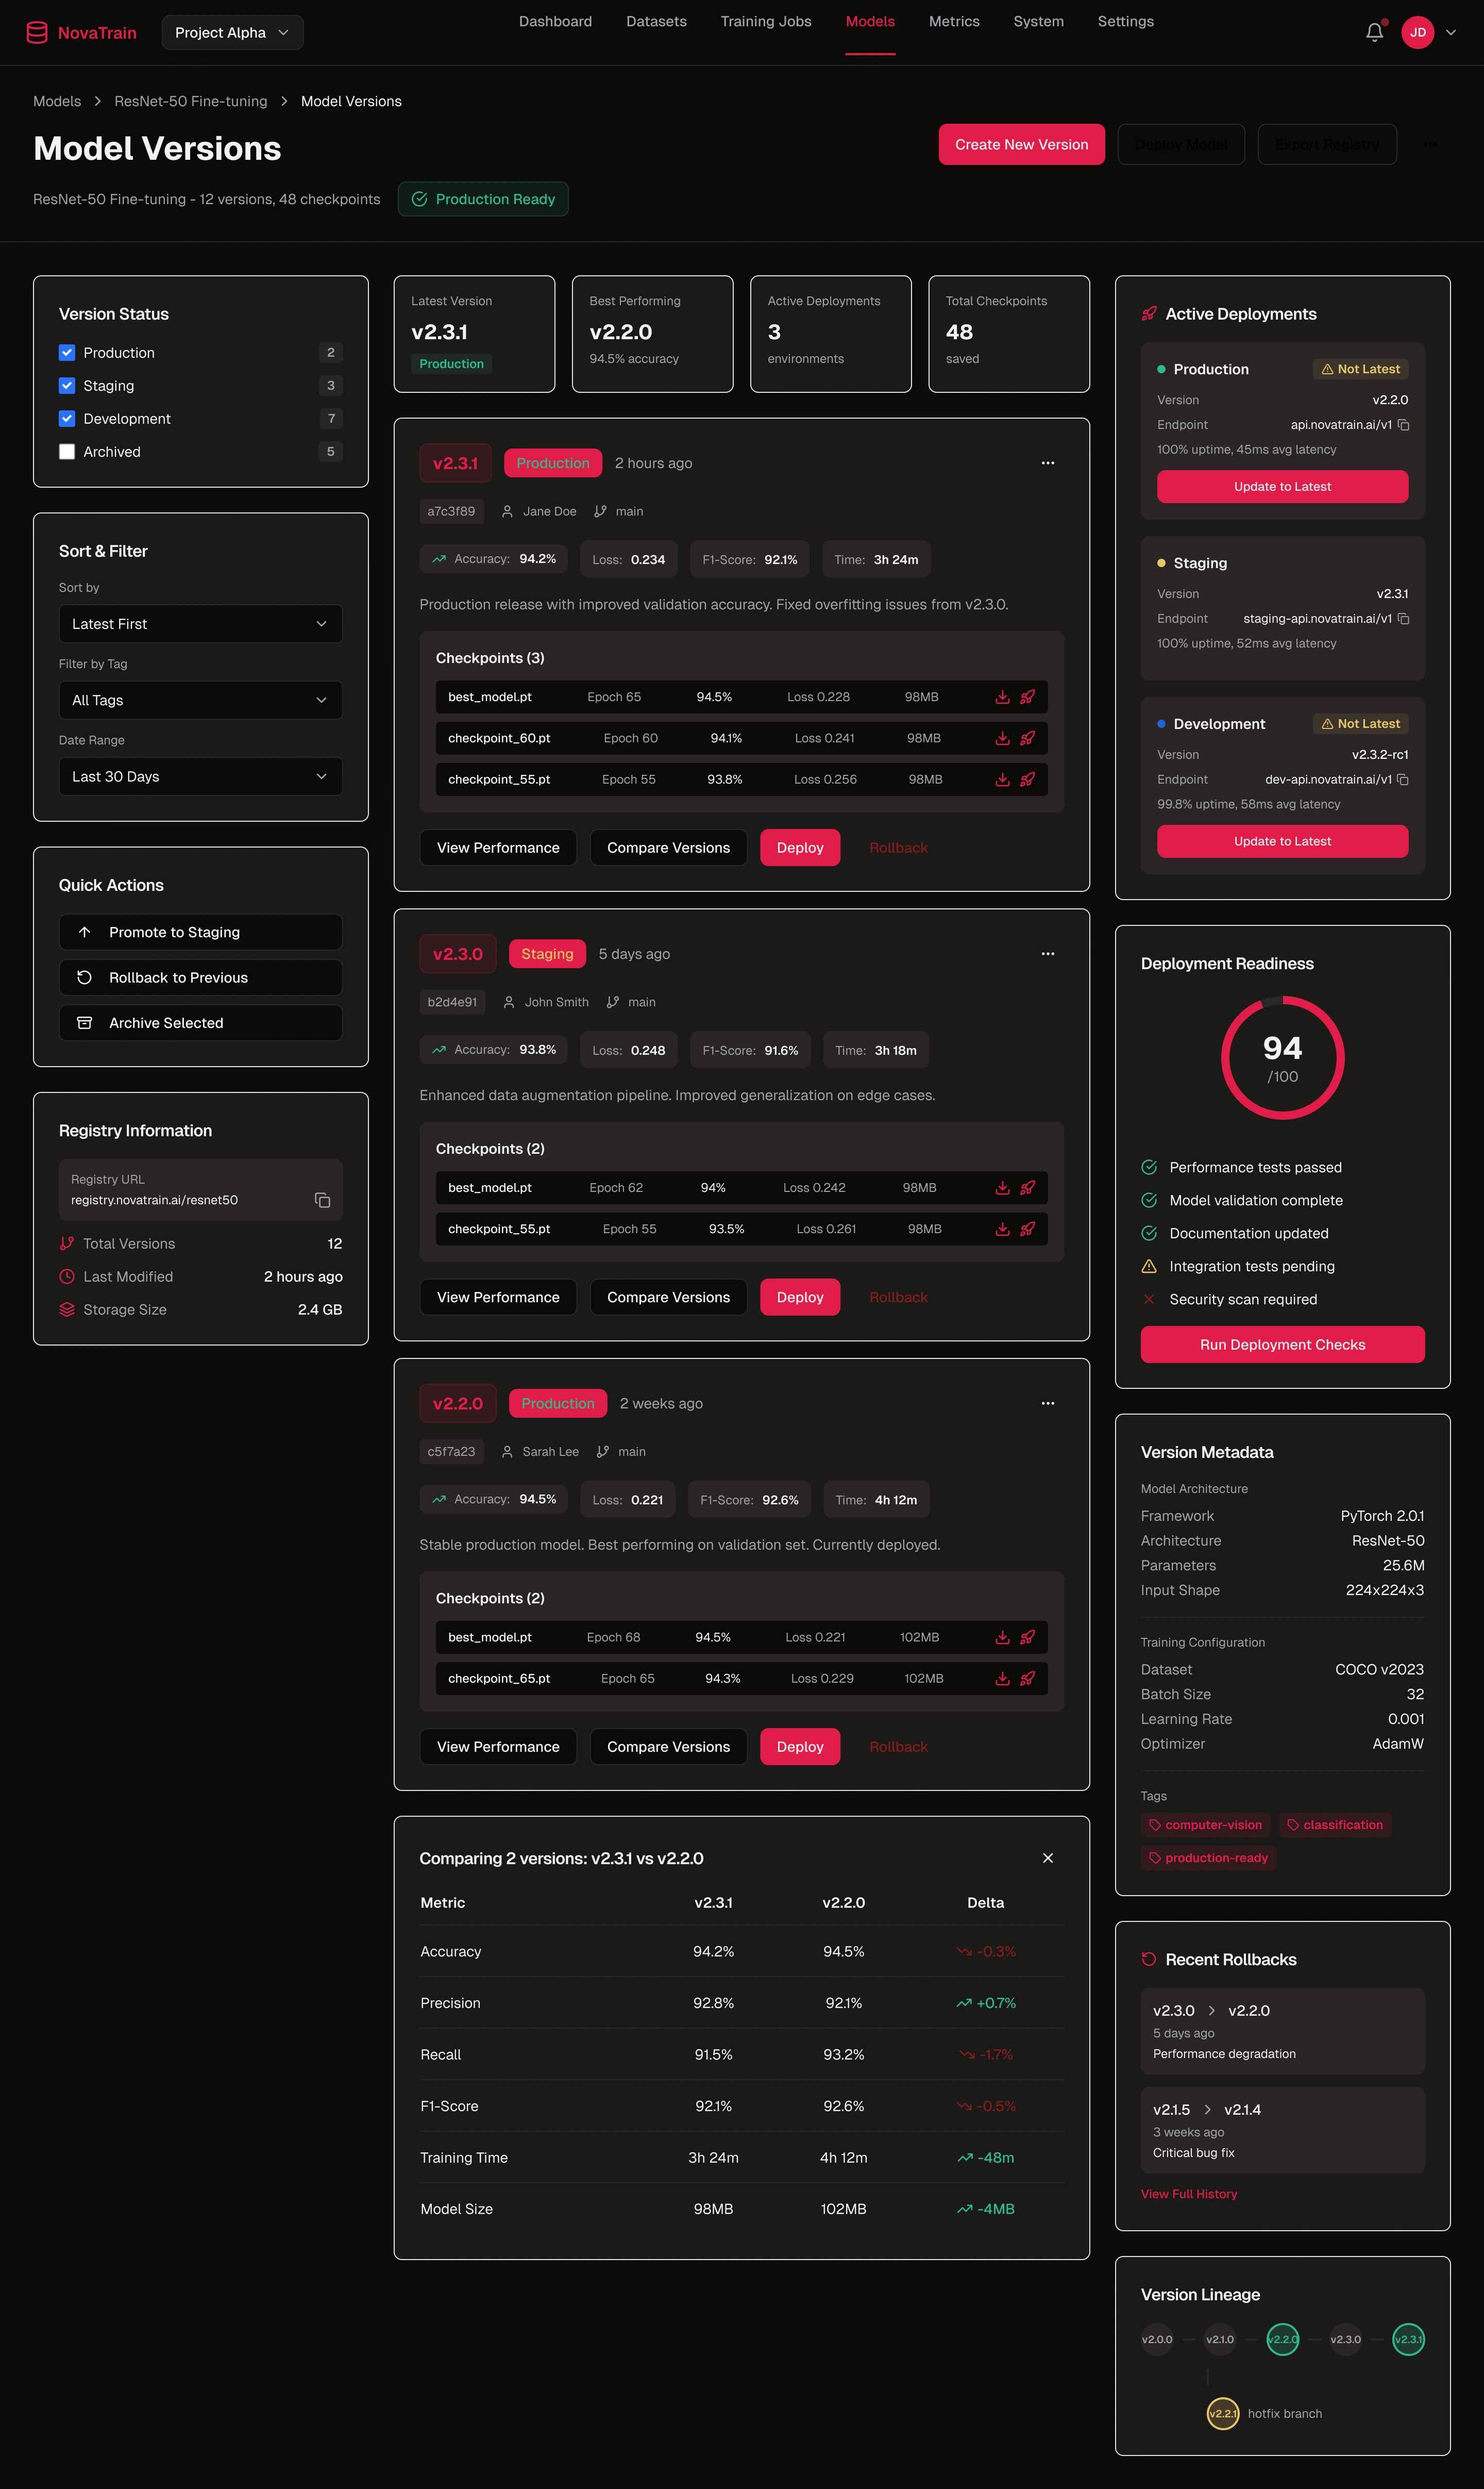The width and height of the screenshot is (1484, 2489).
Task: Download checkpoint_65.pt from v2.2.0
Action: [1002, 1679]
